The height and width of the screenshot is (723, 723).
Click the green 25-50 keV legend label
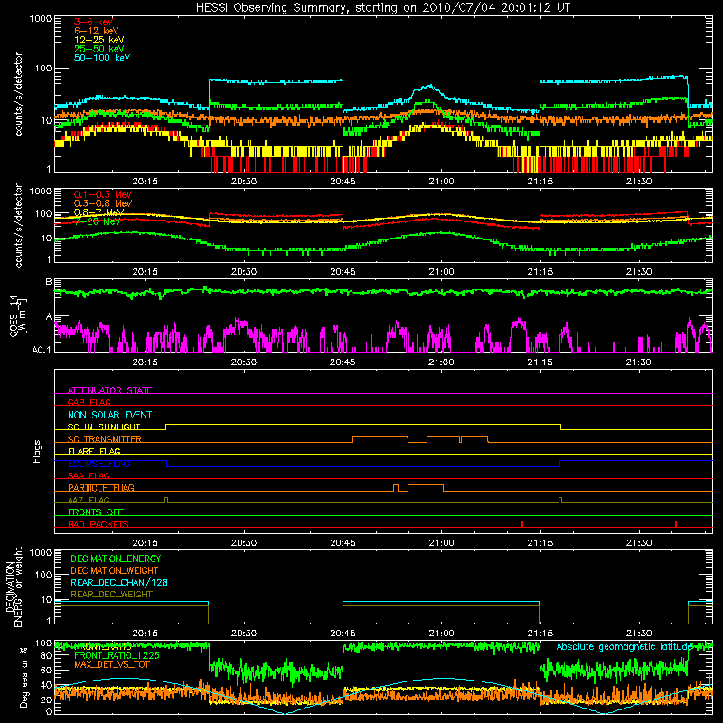pyautogui.click(x=99, y=49)
